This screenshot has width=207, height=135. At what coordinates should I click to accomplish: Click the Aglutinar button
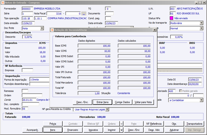174,130
